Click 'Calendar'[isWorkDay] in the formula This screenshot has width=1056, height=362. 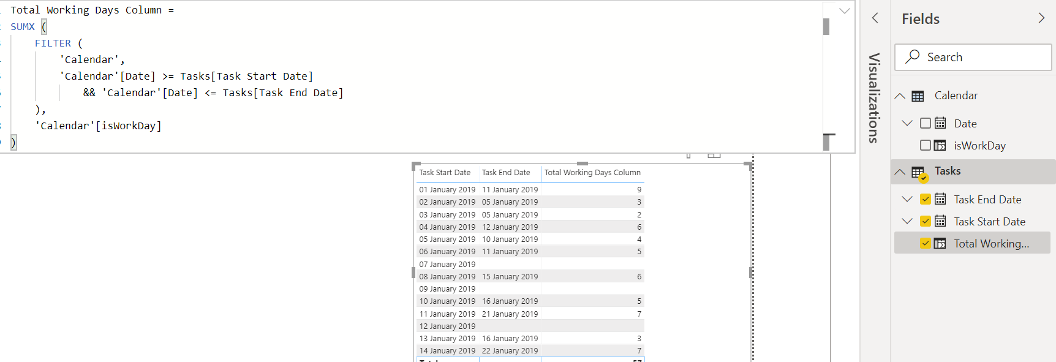98,126
